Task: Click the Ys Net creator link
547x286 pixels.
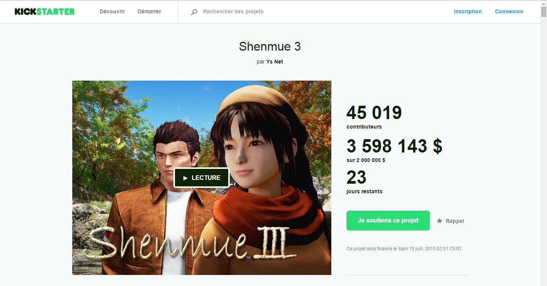Action: [x=275, y=62]
